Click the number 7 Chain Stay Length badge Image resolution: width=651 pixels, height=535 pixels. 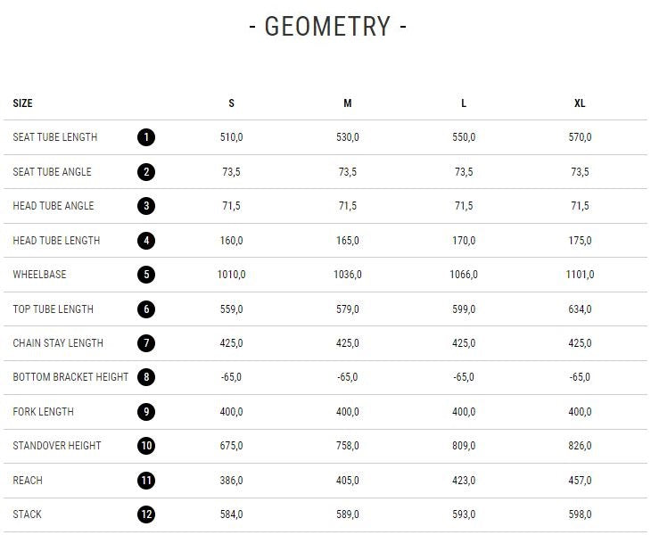pyautogui.click(x=147, y=343)
